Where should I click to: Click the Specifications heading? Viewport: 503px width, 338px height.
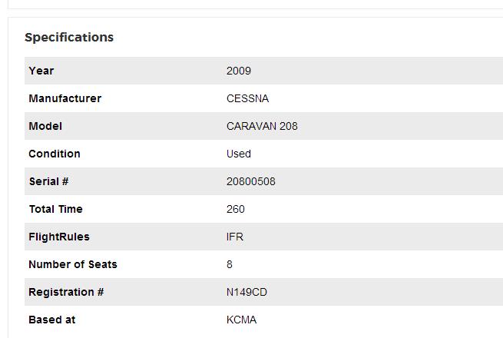tap(69, 38)
